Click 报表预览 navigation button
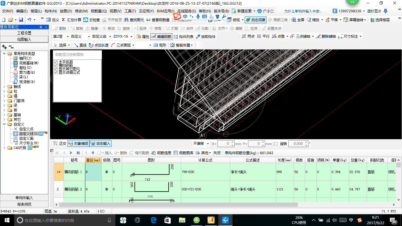This screenshot has height=226, width=402. [24, 204]
